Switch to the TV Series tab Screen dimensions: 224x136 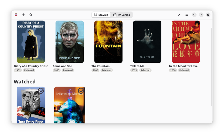[x=122, y=15]
